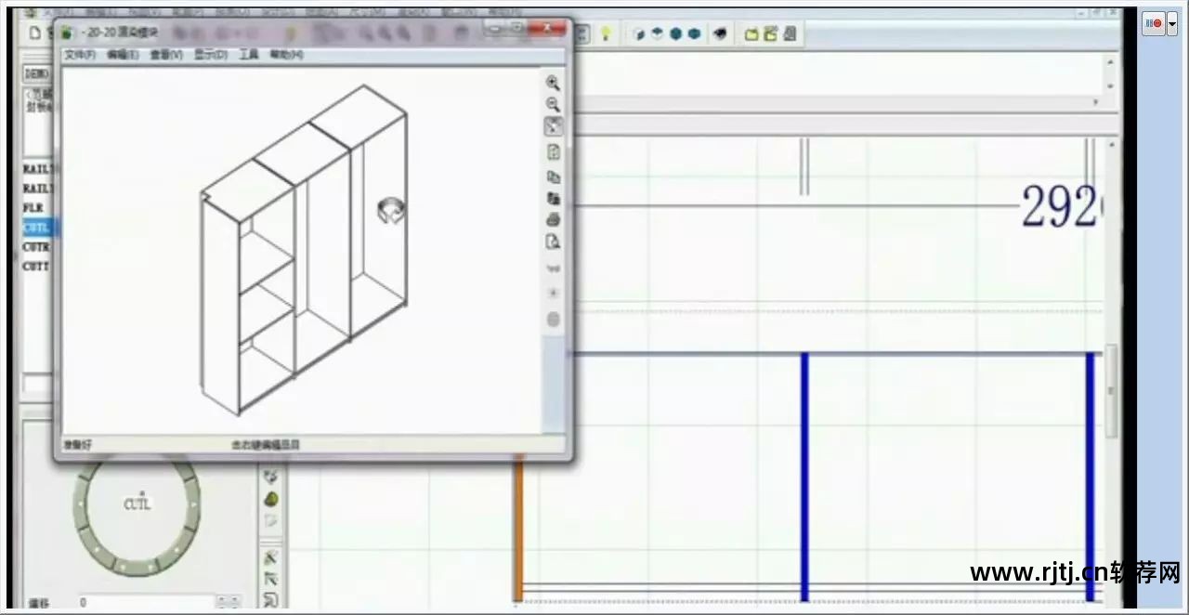Click the first blue hexagon solid icon
1189x615 pixels.
pos(675,33)
